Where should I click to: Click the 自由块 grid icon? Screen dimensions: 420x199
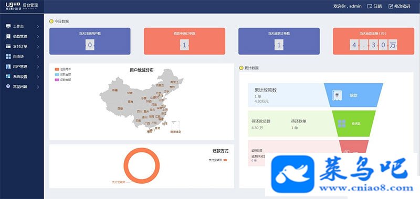(8, 57)
